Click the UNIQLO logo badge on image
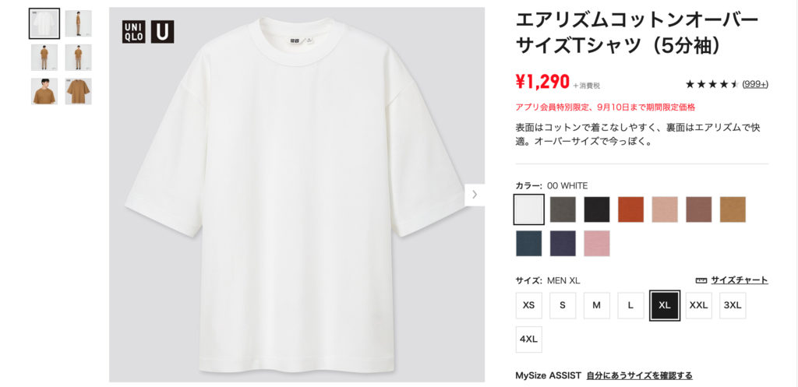 [133, 31]
